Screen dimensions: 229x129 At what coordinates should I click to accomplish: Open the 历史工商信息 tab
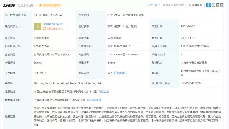(x=27, y=5)
